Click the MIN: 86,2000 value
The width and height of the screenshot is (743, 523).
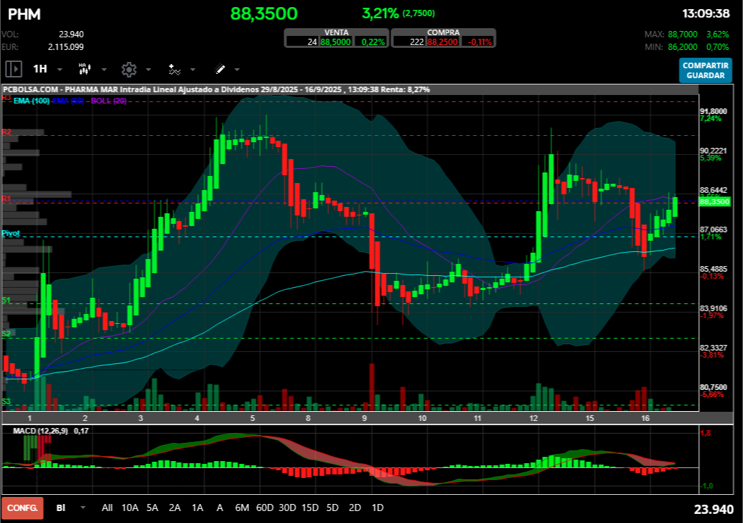pyautogui.click(x=682, y=47)
